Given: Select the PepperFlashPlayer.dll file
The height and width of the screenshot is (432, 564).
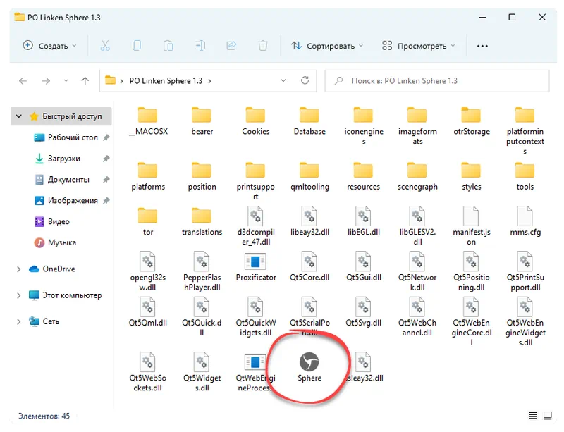Looking at the screenshot, I should point(202,271).
